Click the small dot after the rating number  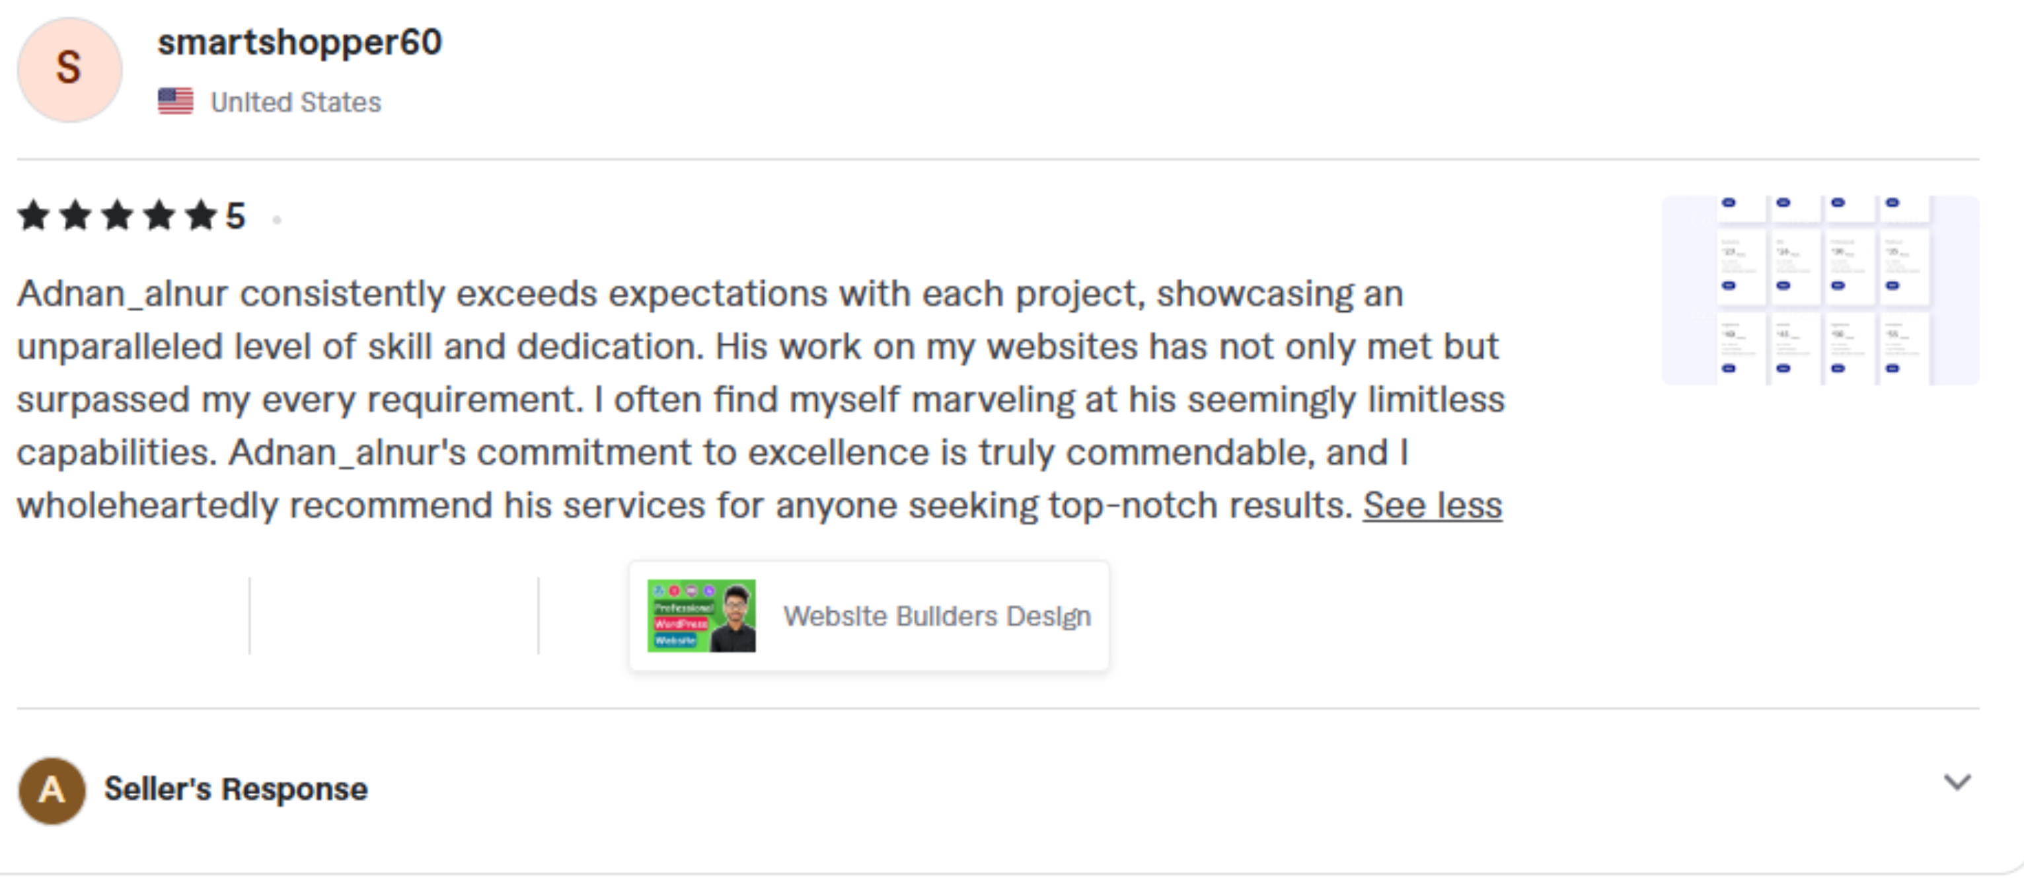277,220
